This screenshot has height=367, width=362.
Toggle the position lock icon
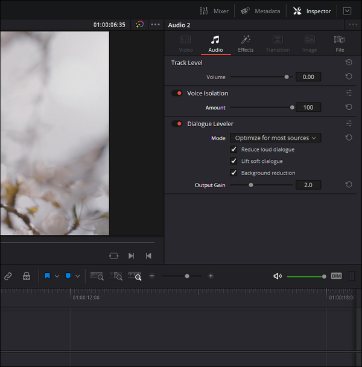click(x=27, y=276)
